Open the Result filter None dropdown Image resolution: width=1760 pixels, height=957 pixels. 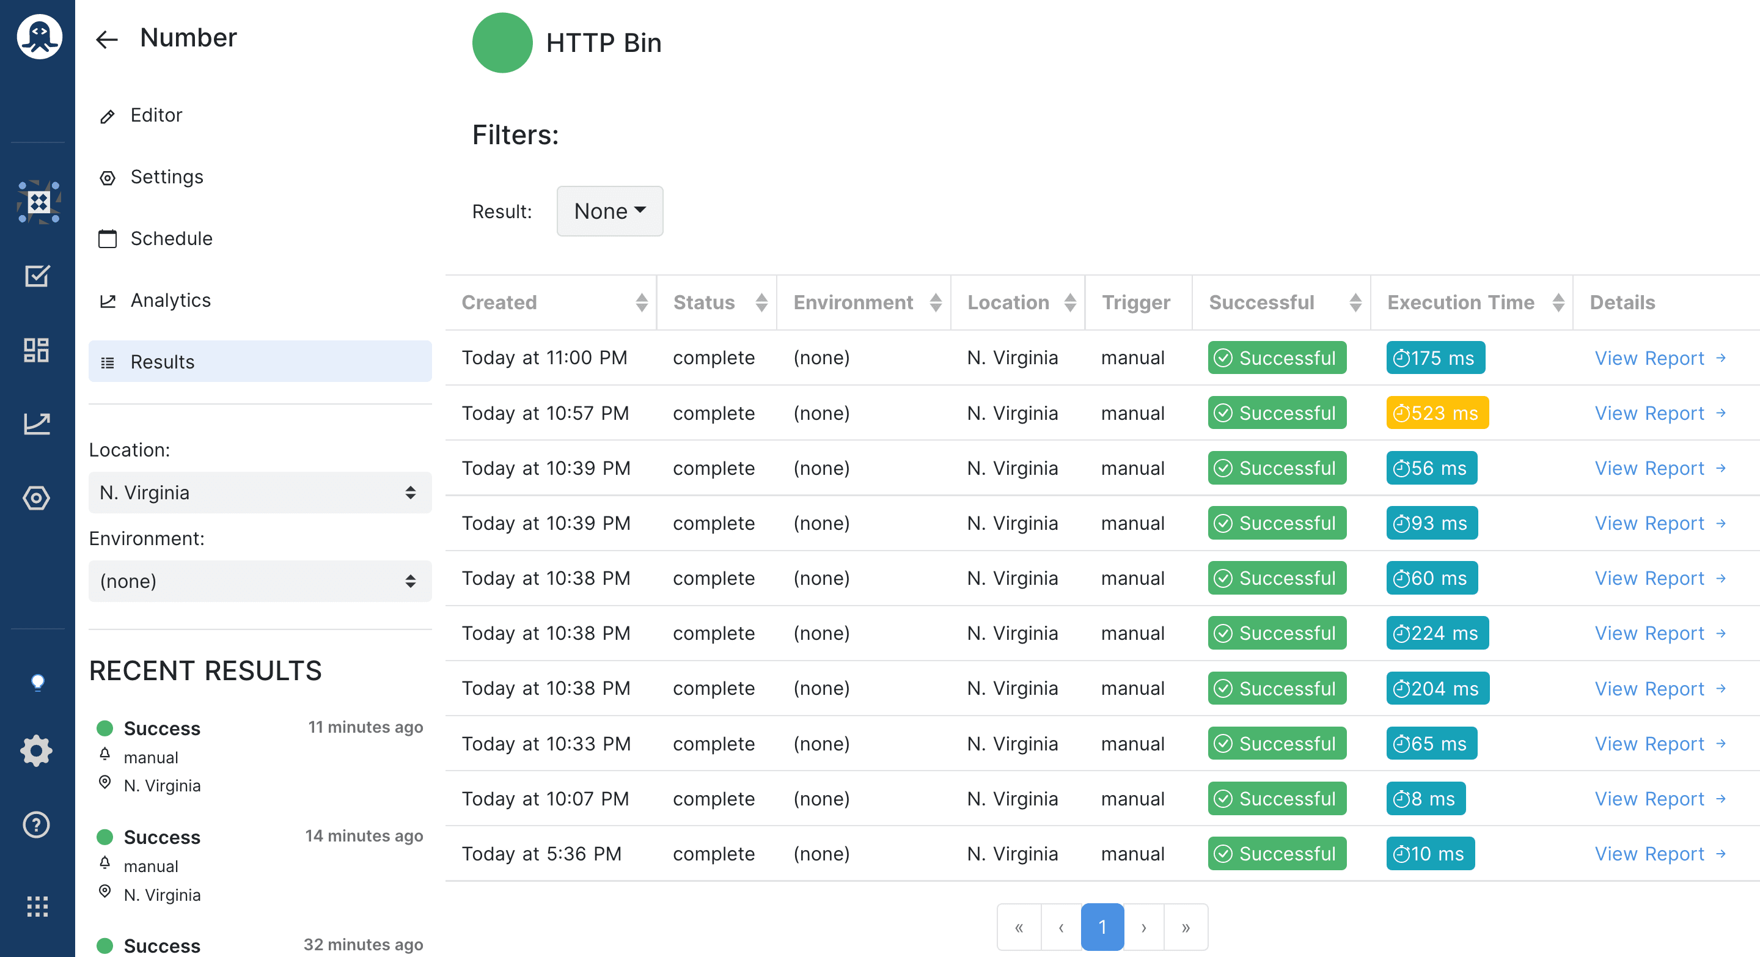(x=609, y=211)
